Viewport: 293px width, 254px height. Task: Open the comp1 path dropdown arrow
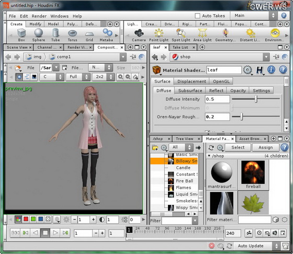click(123, 57)
